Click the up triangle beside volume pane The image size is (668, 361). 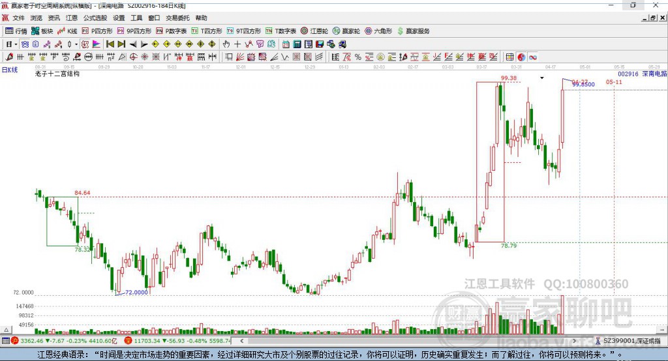[x=6, y=330]
